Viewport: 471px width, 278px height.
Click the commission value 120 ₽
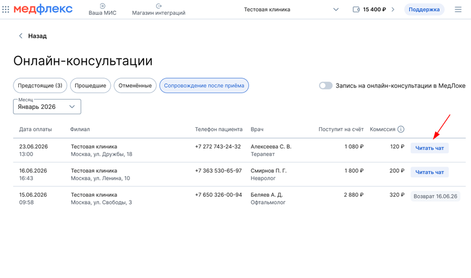[397, 147]
